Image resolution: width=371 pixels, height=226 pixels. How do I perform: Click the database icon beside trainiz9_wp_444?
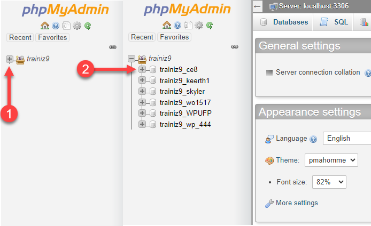click(x=153, y=124)
